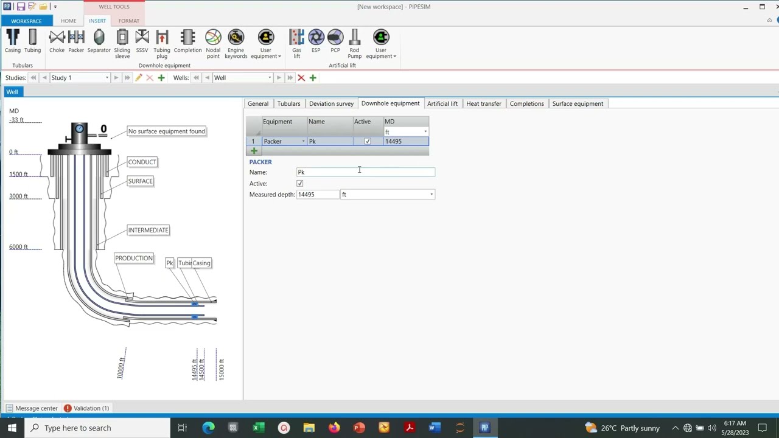Insert Gas lift equipment
The image size is (779, 438).
tap(296, 44)
